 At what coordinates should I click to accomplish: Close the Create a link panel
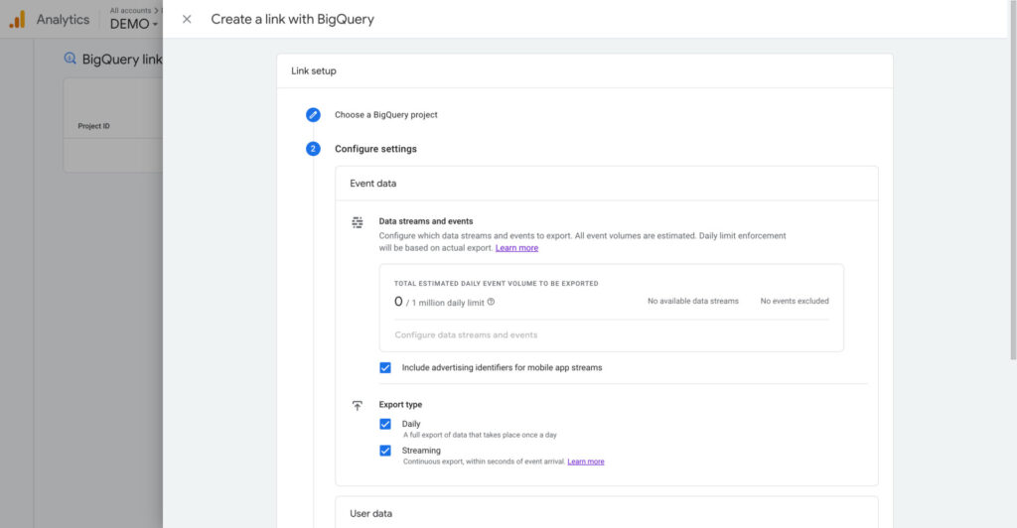click(x=187, y=20)
